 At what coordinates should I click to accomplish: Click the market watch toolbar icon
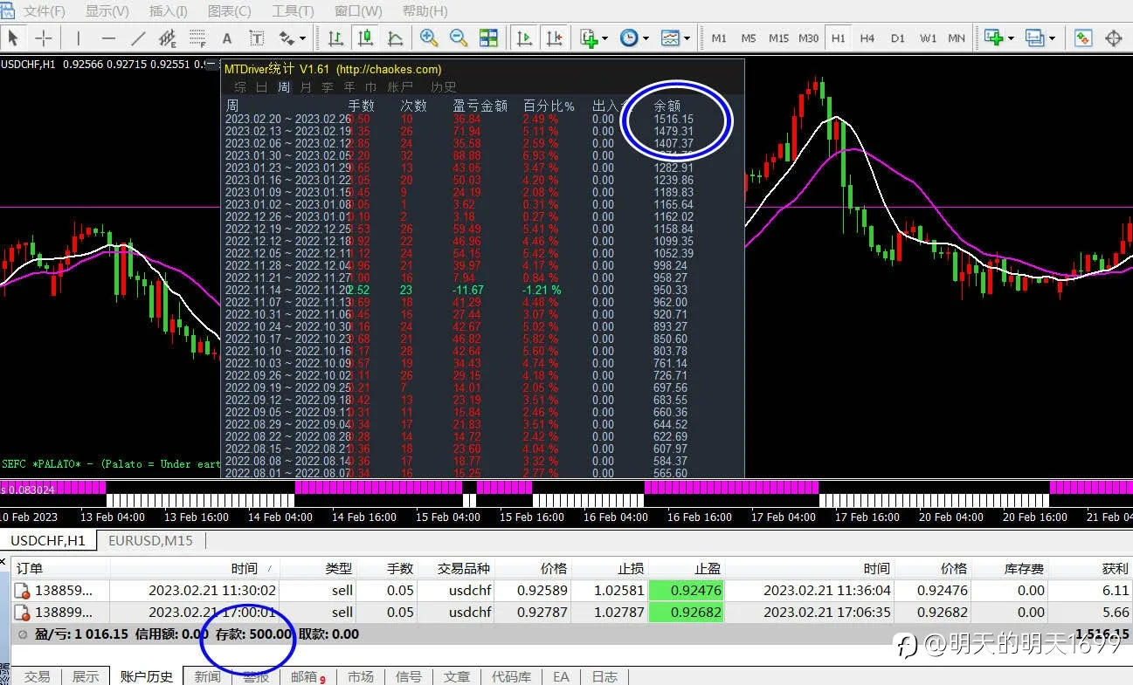pos(1084,38)
